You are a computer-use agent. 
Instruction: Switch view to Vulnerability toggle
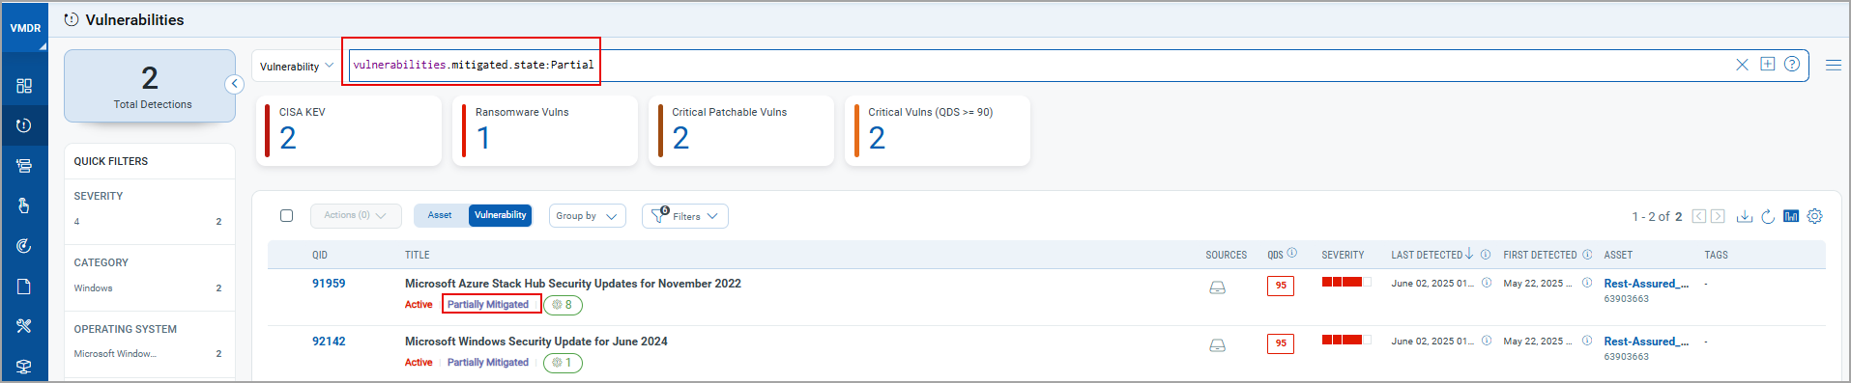point(500,215)
